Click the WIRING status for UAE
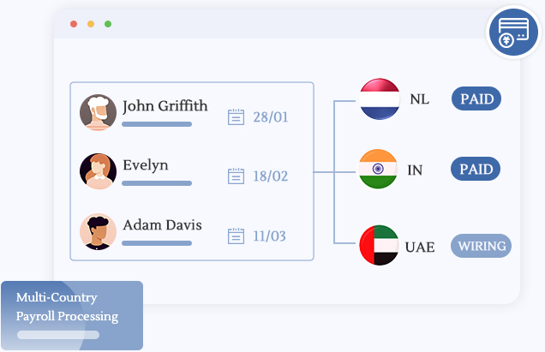This screenshot has height=352, width=545. coord(481,246)
